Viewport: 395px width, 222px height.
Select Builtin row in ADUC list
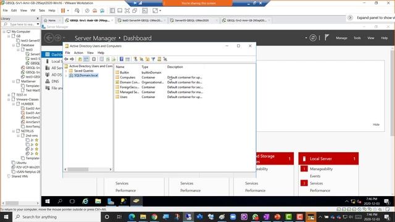(125, 73)
